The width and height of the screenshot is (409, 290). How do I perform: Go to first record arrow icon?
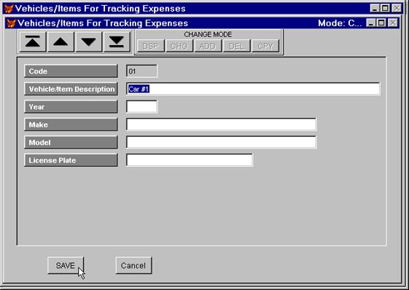tap(33, 42)
